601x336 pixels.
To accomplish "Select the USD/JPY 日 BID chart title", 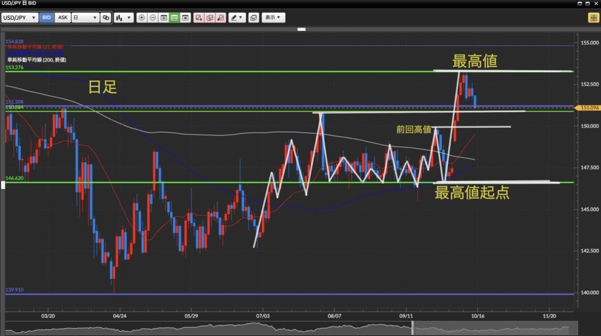I will pyautogui.click(x=21, y=3).
